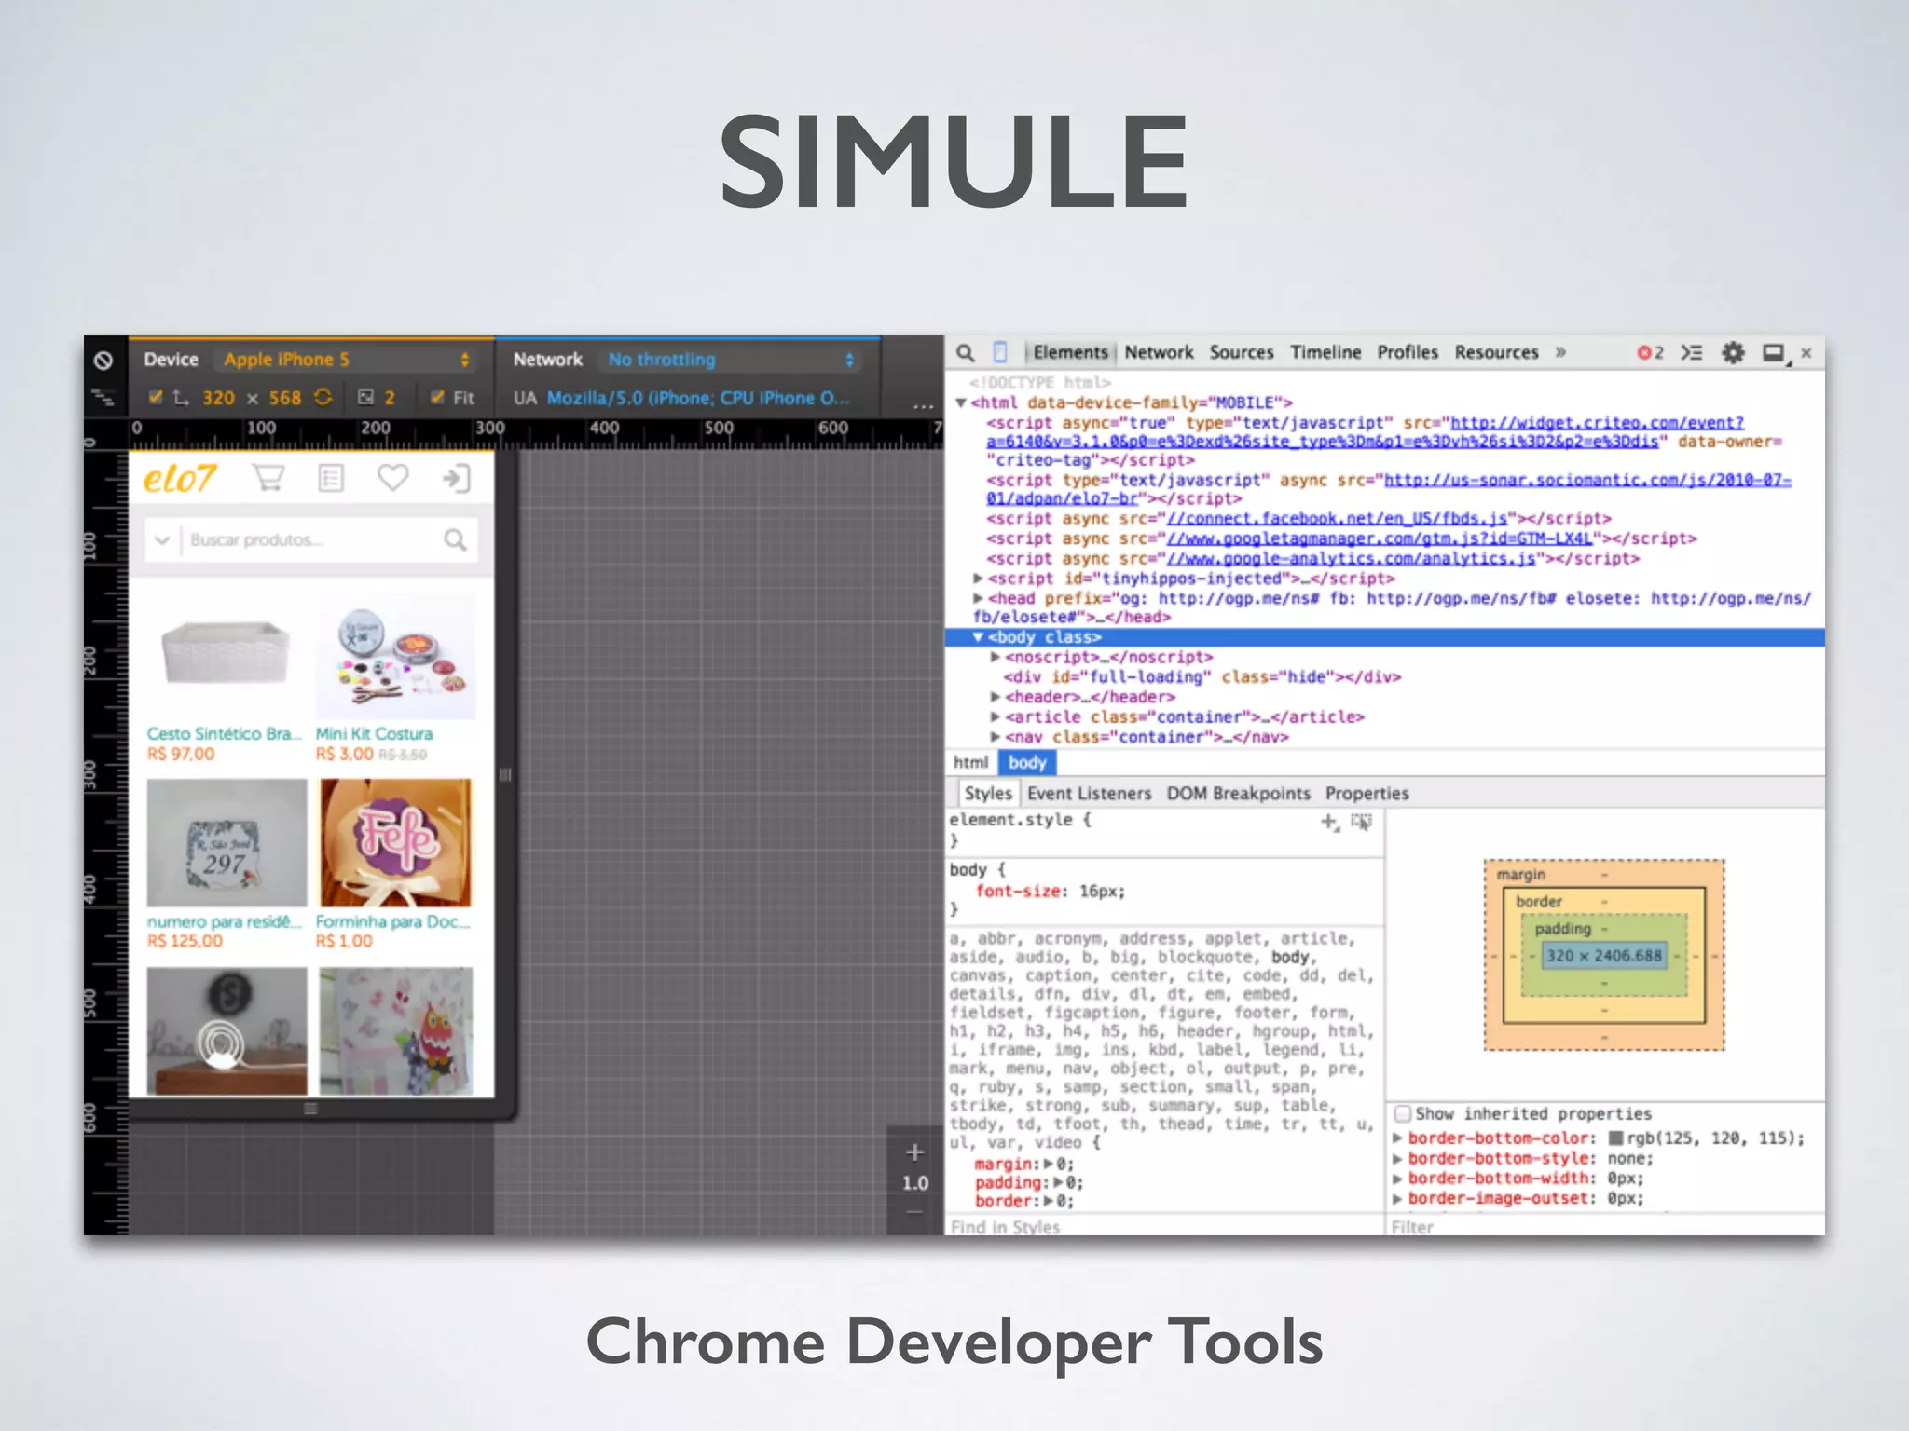1909x1431 pixels.
Task: Select the Event Listeners tab
Action: [x=1089, y=793]
